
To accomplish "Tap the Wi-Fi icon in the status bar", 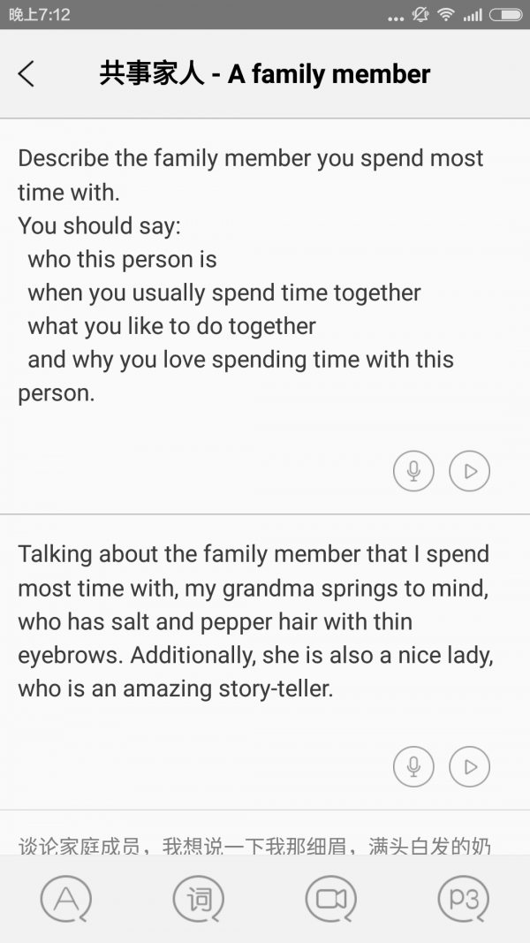I will click(x=445, y=15).
